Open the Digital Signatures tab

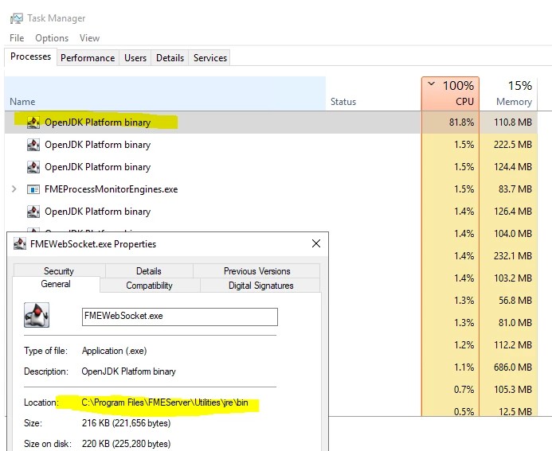click(x=260, y=286)
